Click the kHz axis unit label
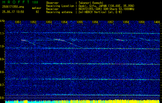162x103 pixels. pyautogui.click(x=2, y=21)
